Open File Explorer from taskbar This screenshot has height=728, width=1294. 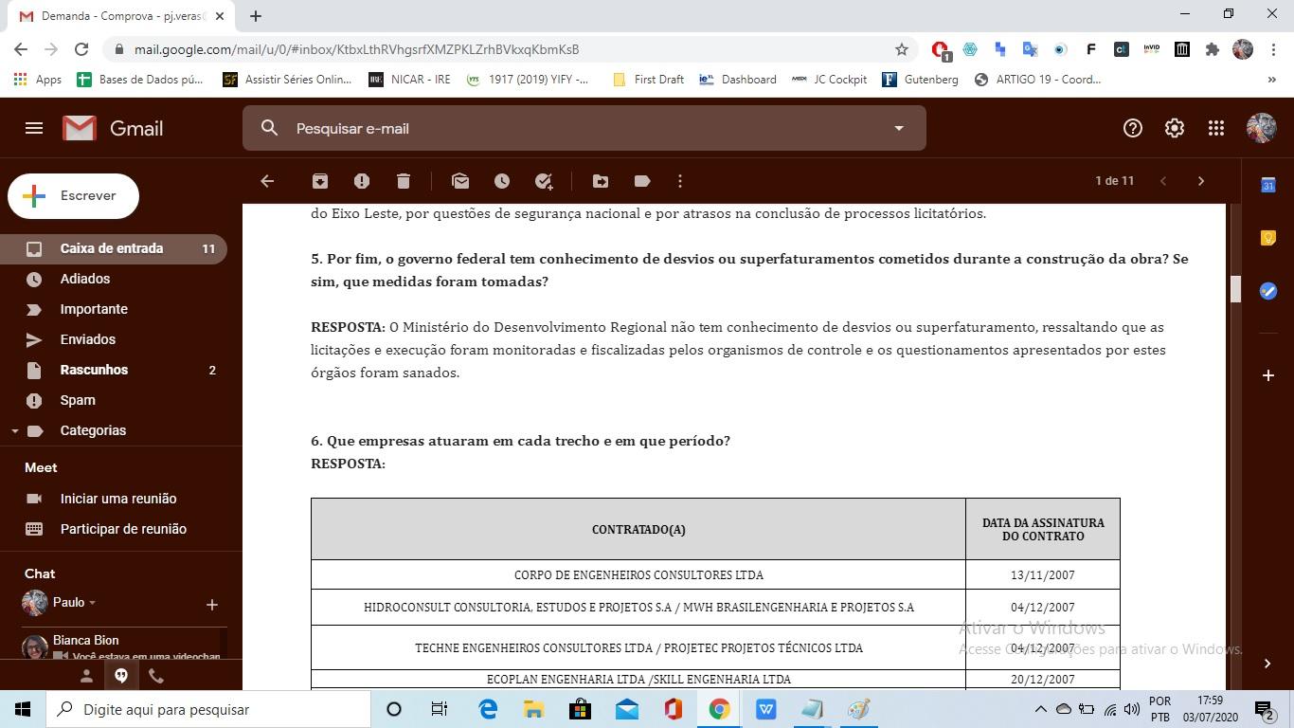click(533, 709)
